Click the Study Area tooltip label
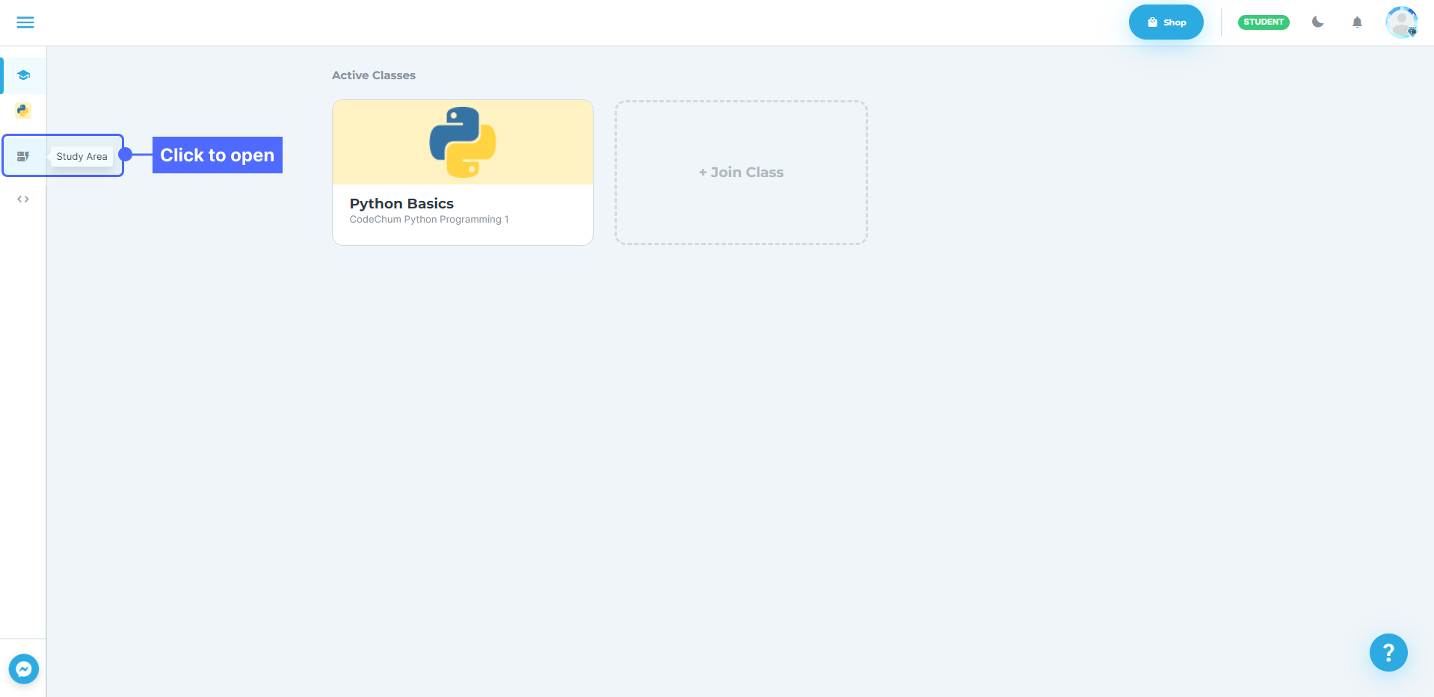The height and width of the screenshot is (697, 1434). click(x=82, y=157)
